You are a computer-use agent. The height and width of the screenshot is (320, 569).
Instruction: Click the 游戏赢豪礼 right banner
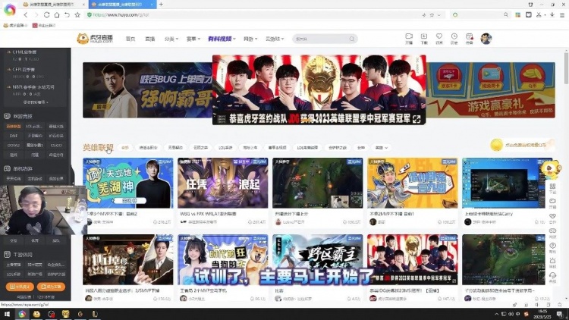(490, 90)
